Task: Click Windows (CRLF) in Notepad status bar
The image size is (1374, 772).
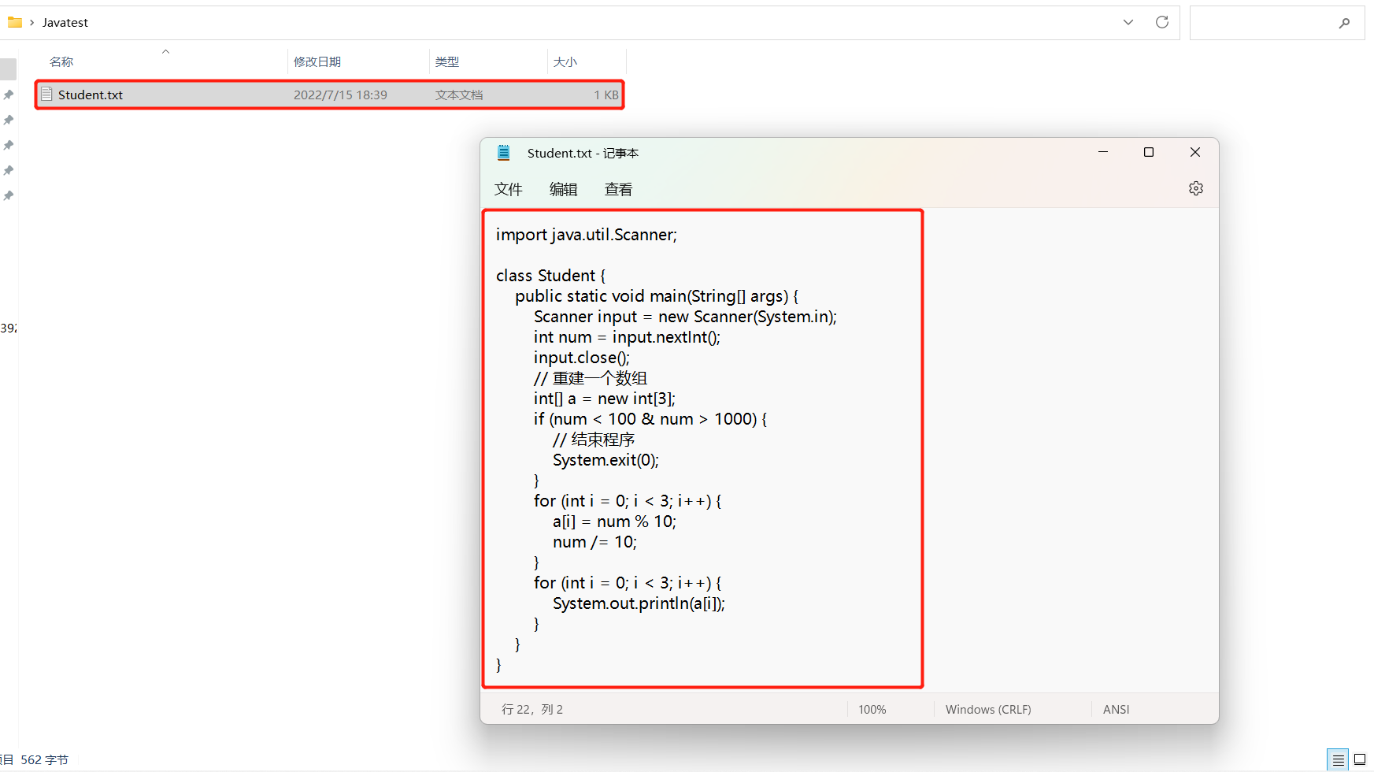Action: coord(988,709)
